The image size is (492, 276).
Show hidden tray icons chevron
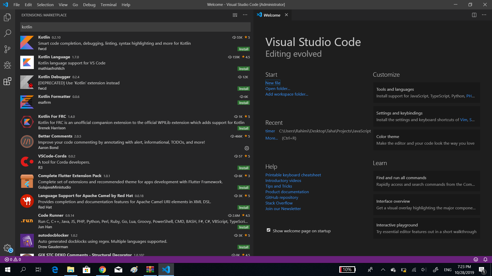click(383, 270)
